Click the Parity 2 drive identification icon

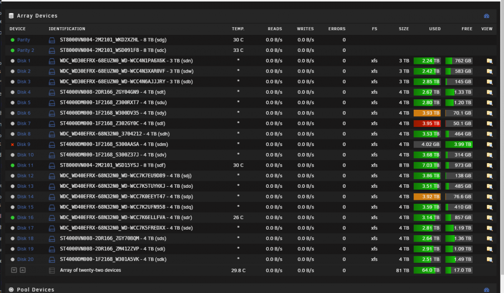point(52,50)
